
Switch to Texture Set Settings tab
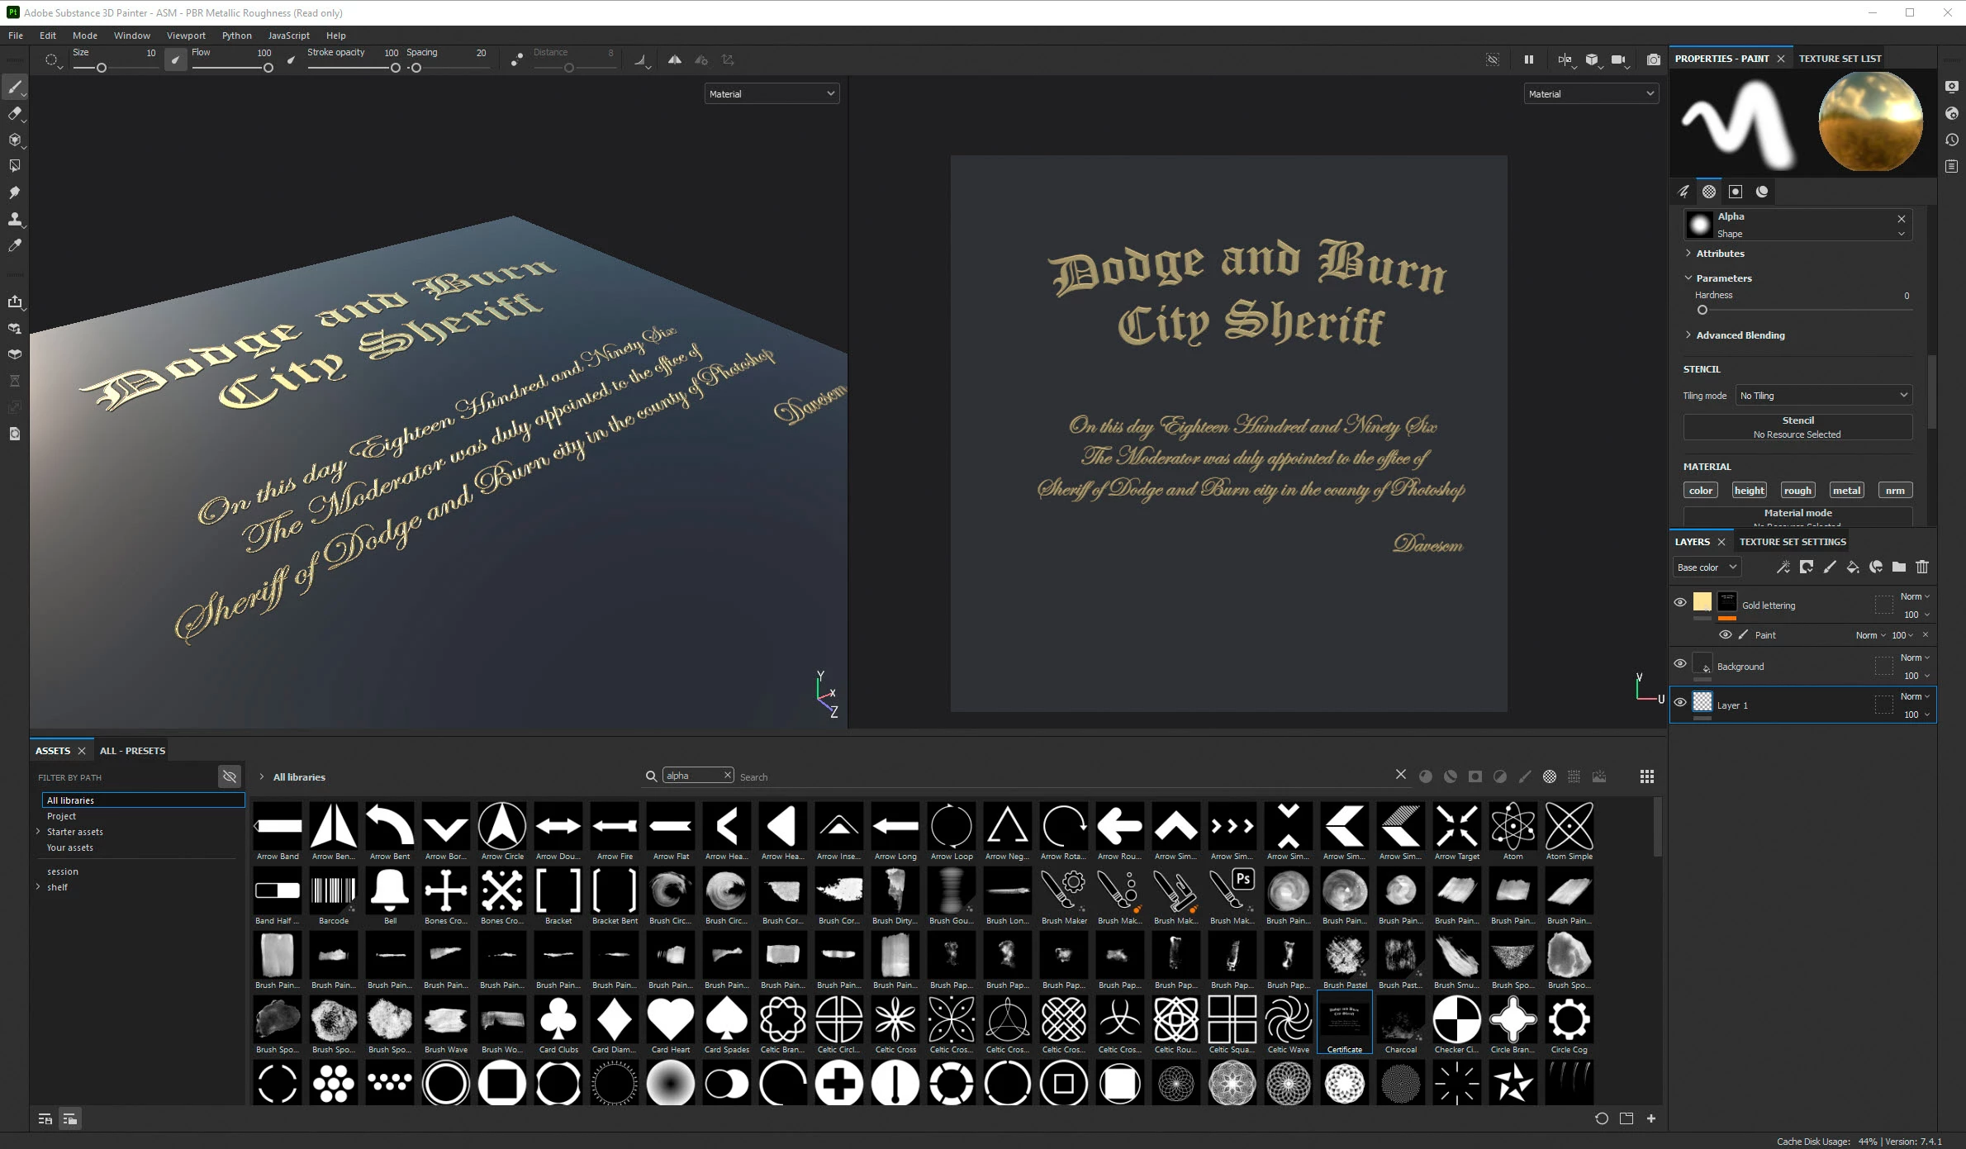tap(1792, 542)
